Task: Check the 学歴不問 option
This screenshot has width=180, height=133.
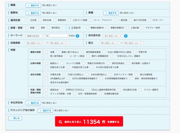Action: tap(135, 52)
